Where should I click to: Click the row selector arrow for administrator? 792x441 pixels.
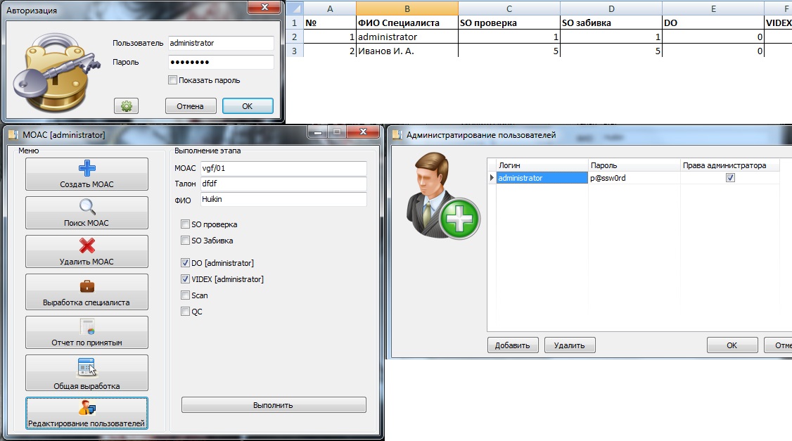[x=492, y=178]
